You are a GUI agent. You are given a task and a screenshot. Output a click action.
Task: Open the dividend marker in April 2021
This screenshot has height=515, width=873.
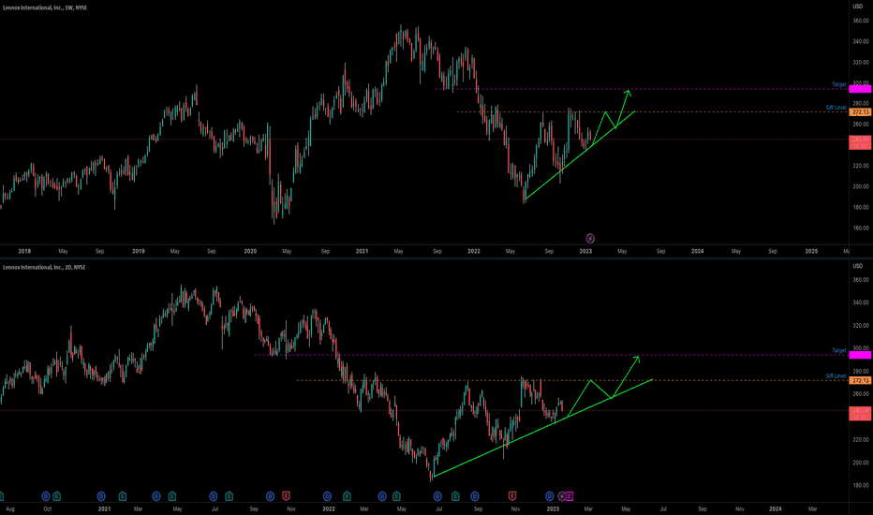coord(156,496)
